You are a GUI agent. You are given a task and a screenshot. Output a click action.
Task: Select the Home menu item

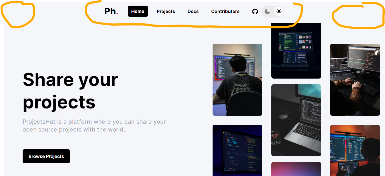(138, 11)
